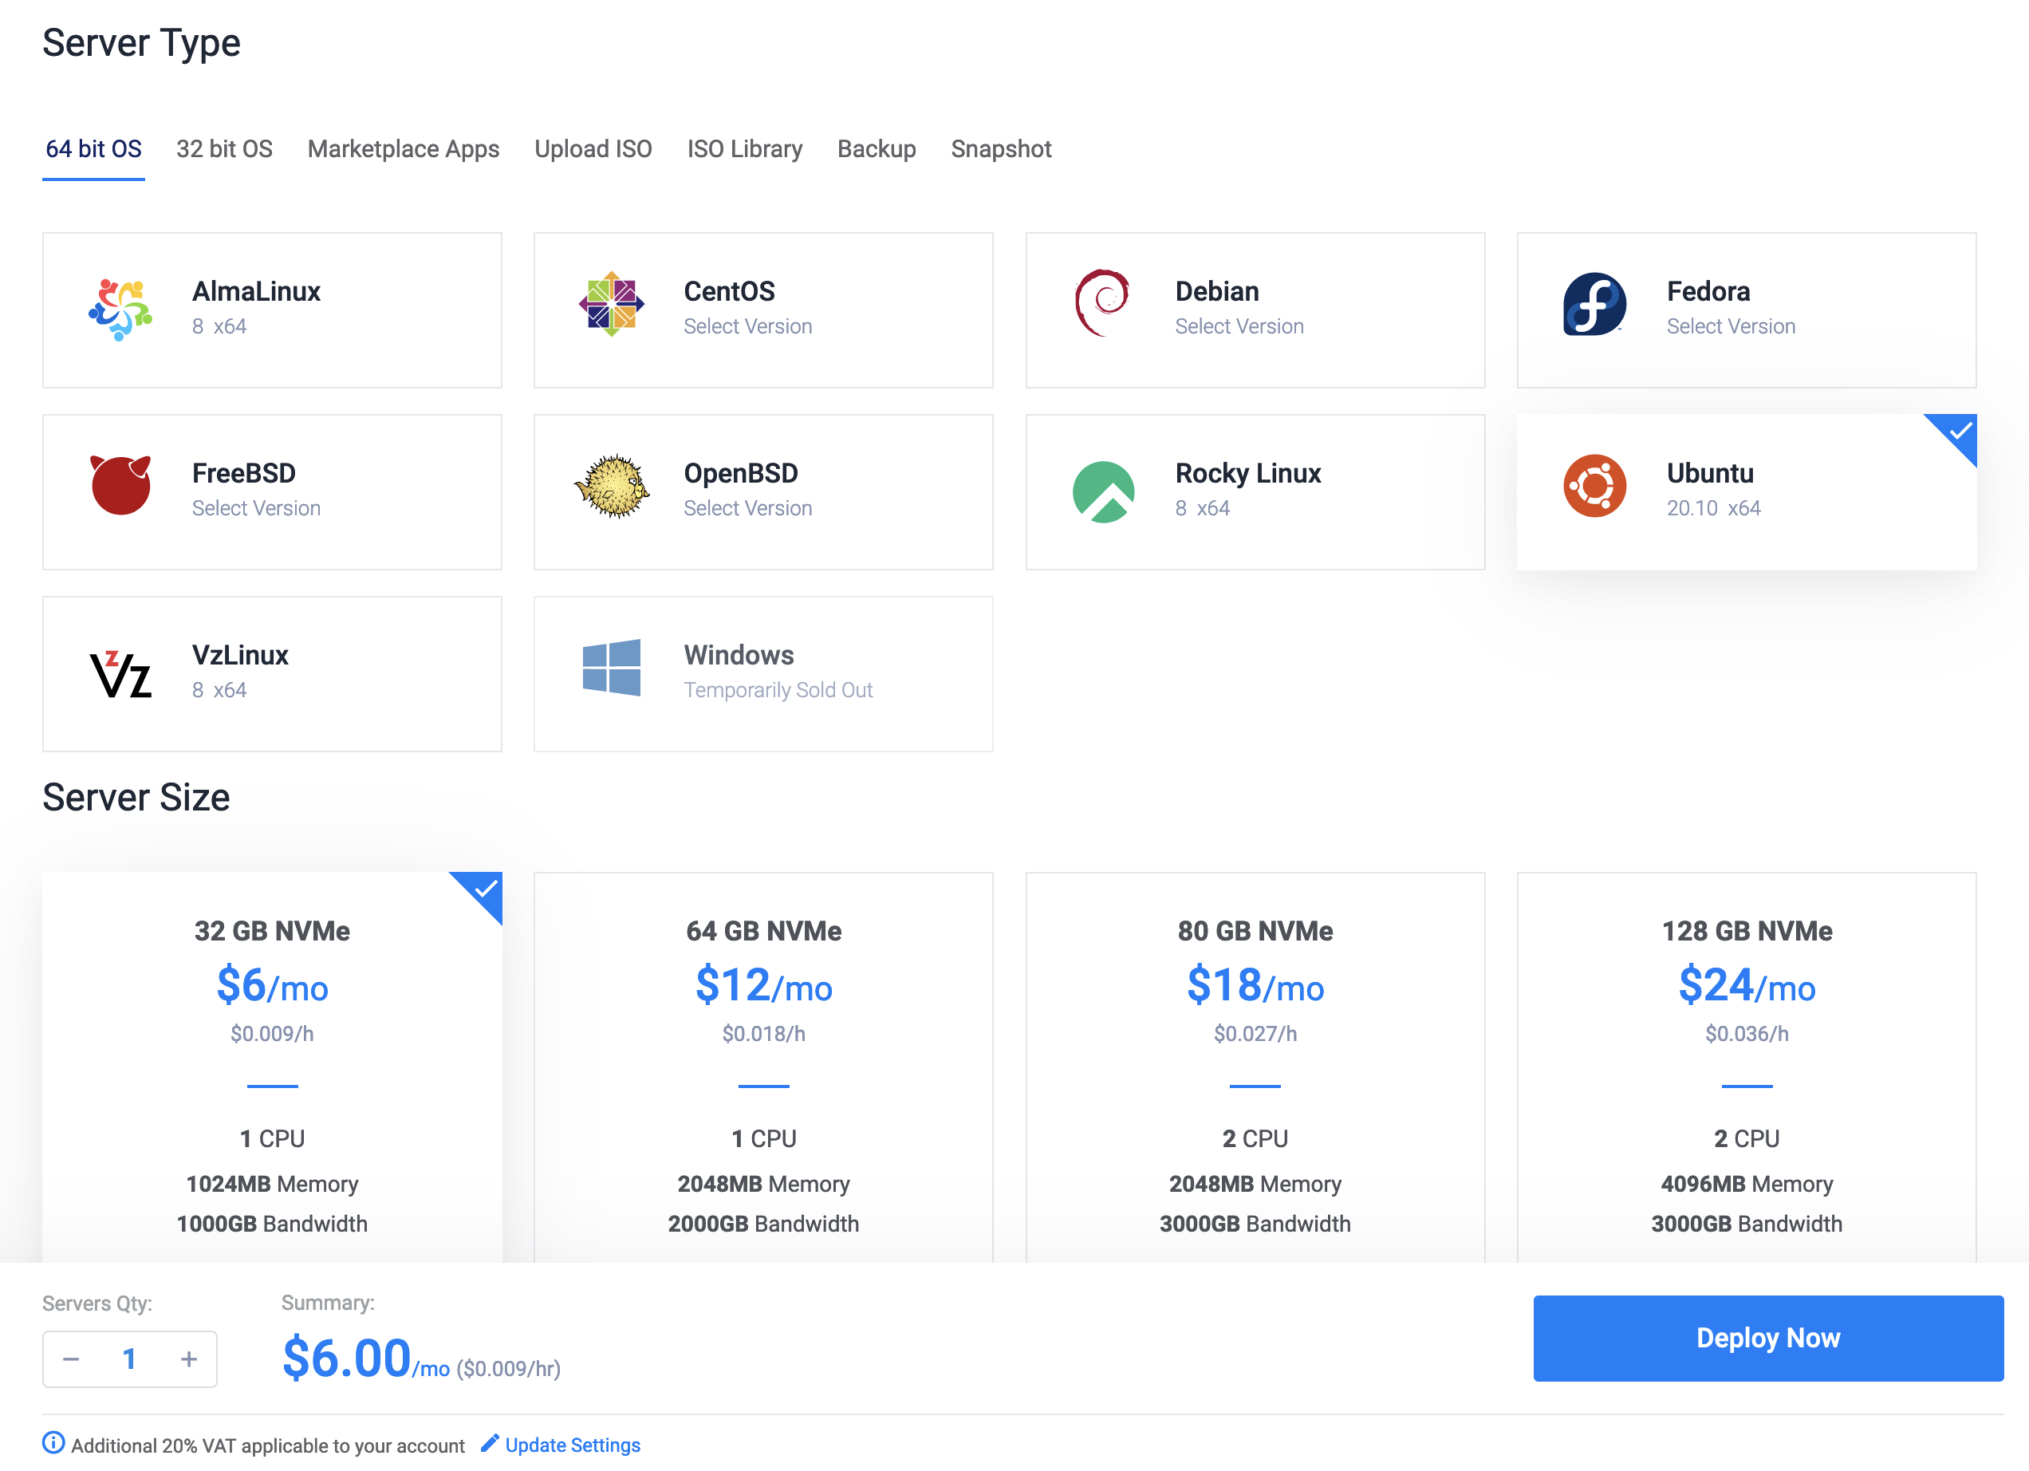The width and height of the screenshot is (2029, 1471).
Task: Click the Fedora logo icon
Action: pos(1594,304)
